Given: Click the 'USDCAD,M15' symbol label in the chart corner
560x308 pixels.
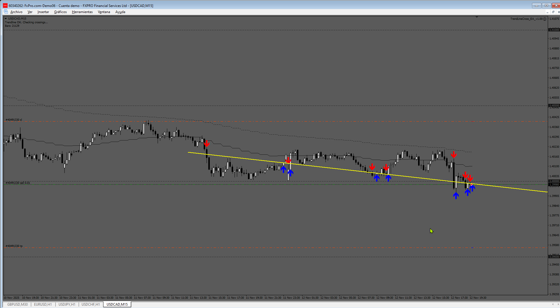Looking at the screenshot, I should pos(17,19).
